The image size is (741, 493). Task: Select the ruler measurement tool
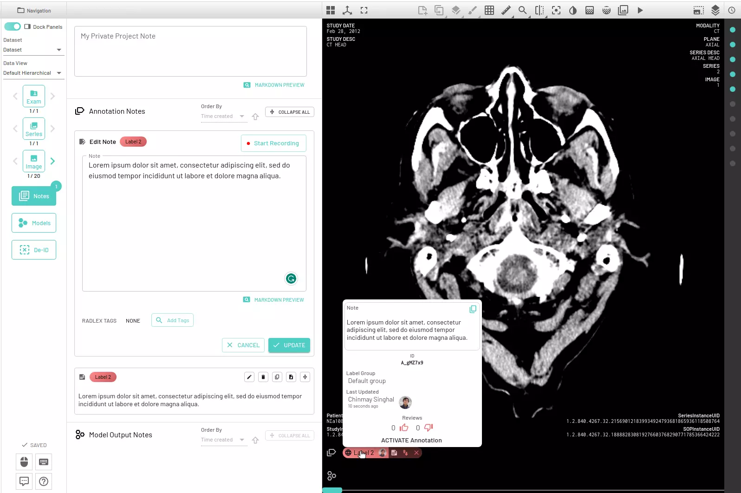coord(506,10)
